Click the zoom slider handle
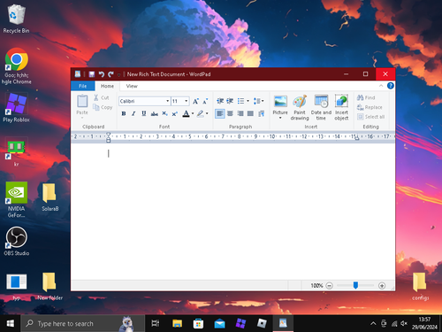Image resolution: width=442 pixels, height=332 pixels. click(x=355, y=285)
